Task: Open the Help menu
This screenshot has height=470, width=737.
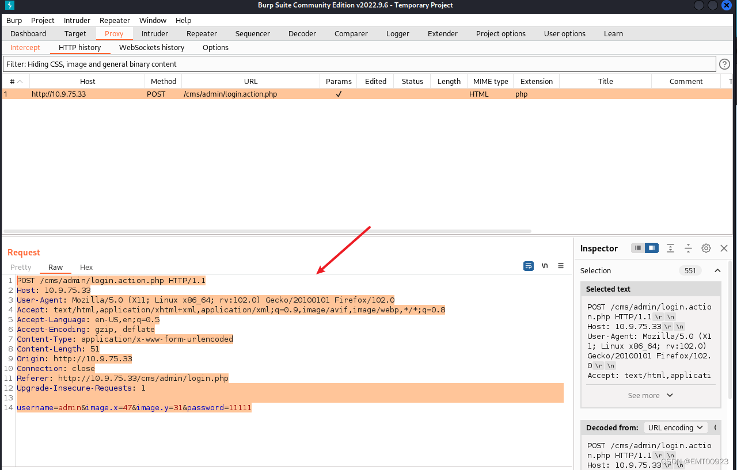Action: (183, 20)
